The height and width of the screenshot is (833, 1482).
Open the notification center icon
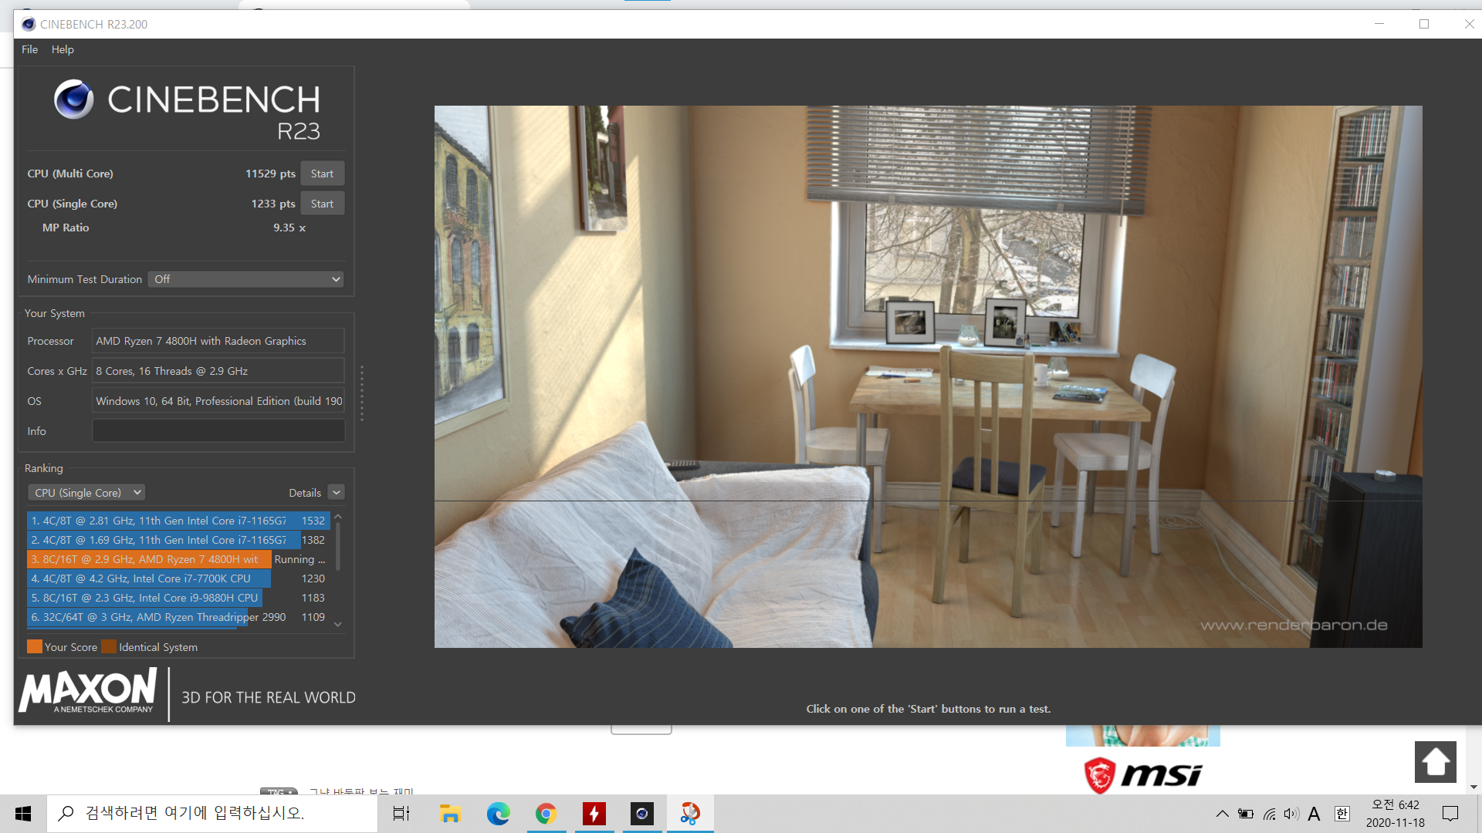(1450, 814)
